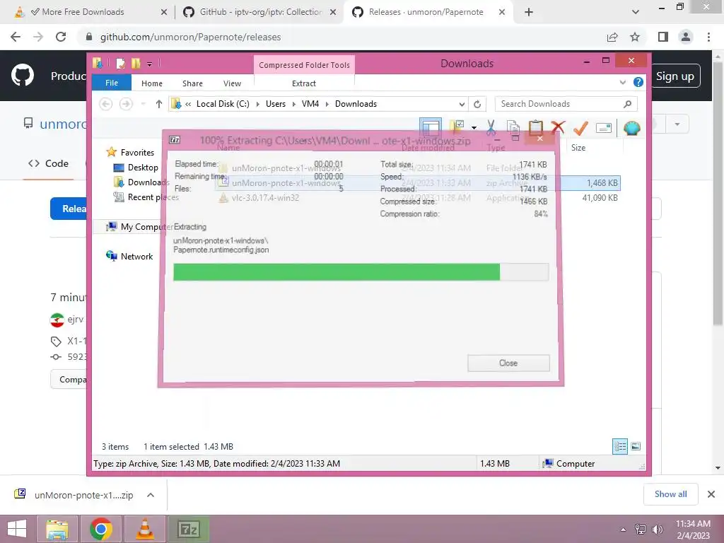724x543 pixels.
Task: Open the Home ribbon tab
Action: pos(152,83)
